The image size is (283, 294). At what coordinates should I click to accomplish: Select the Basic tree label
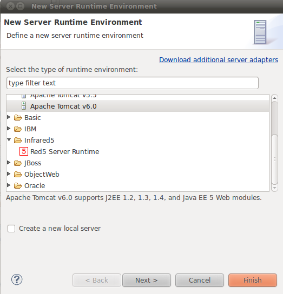coord(32,118)
